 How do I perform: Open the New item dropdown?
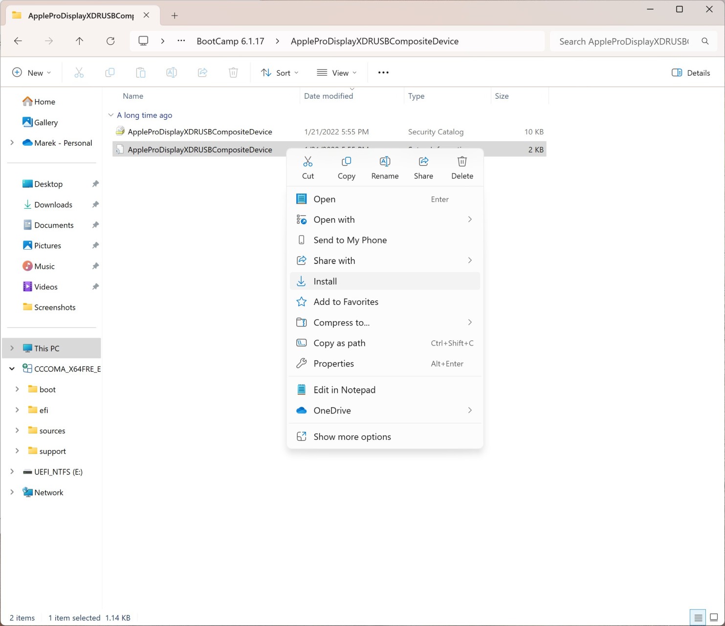(32, 72)
